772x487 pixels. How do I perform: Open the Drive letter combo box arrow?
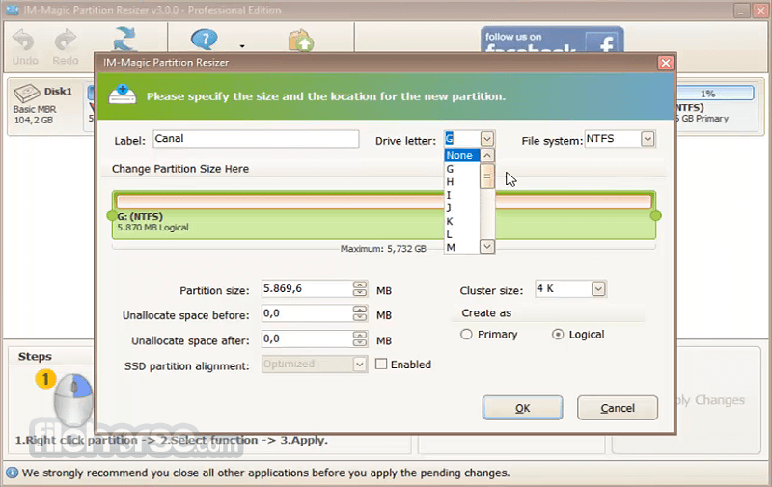click(x=487, y=139)
